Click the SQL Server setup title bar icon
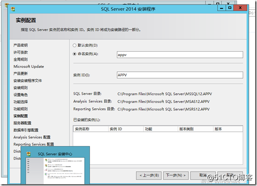This screenshot has height=186, width=257. [13, 9]
